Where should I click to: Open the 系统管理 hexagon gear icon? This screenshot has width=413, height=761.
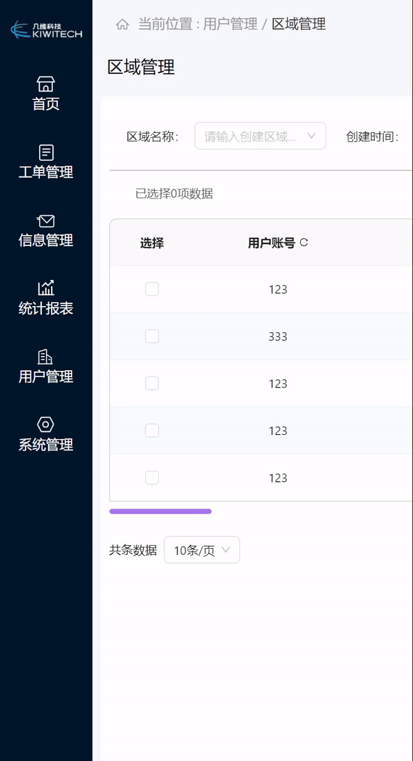(x=45, y=425)
